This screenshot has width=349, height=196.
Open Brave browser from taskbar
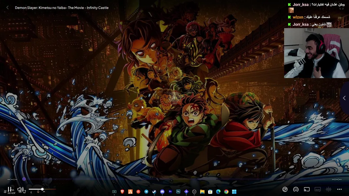click(122, 192)
